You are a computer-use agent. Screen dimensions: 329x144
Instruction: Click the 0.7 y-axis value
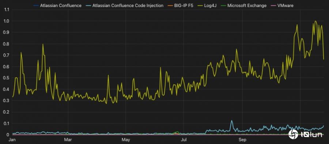click(6, 55)
